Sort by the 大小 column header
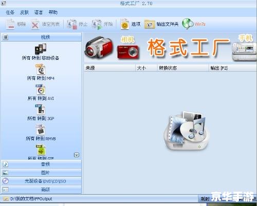 click(x=146, y=68)
